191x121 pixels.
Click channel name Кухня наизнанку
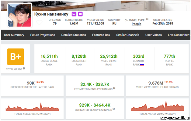tap(51, 14)
